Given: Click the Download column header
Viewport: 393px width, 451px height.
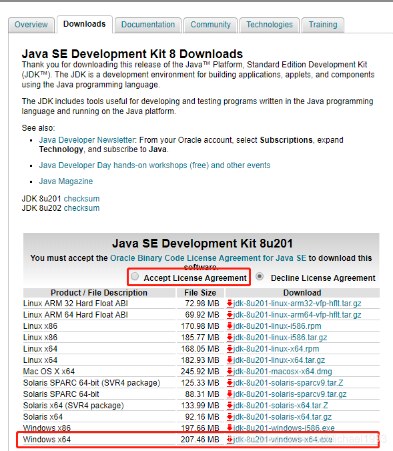Looking at the screenshot, I should (x=302, y=293).
